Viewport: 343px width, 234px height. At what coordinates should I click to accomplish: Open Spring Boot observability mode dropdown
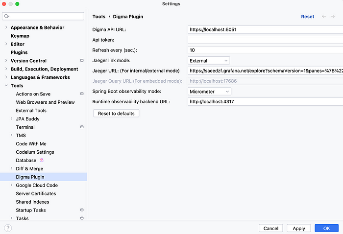tap(209, 92)
